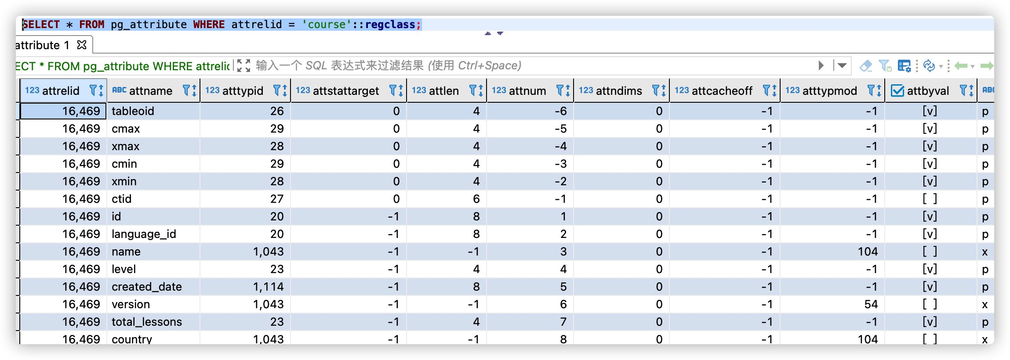Image resolution: width=1010 pixels, height=360 pixels.
Task: Clear filters with the eraser icon
Action: tap(866, 66)
